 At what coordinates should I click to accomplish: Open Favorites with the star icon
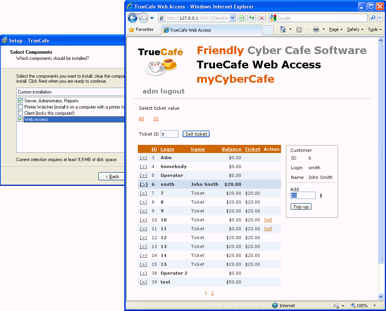tap(141, 30)
